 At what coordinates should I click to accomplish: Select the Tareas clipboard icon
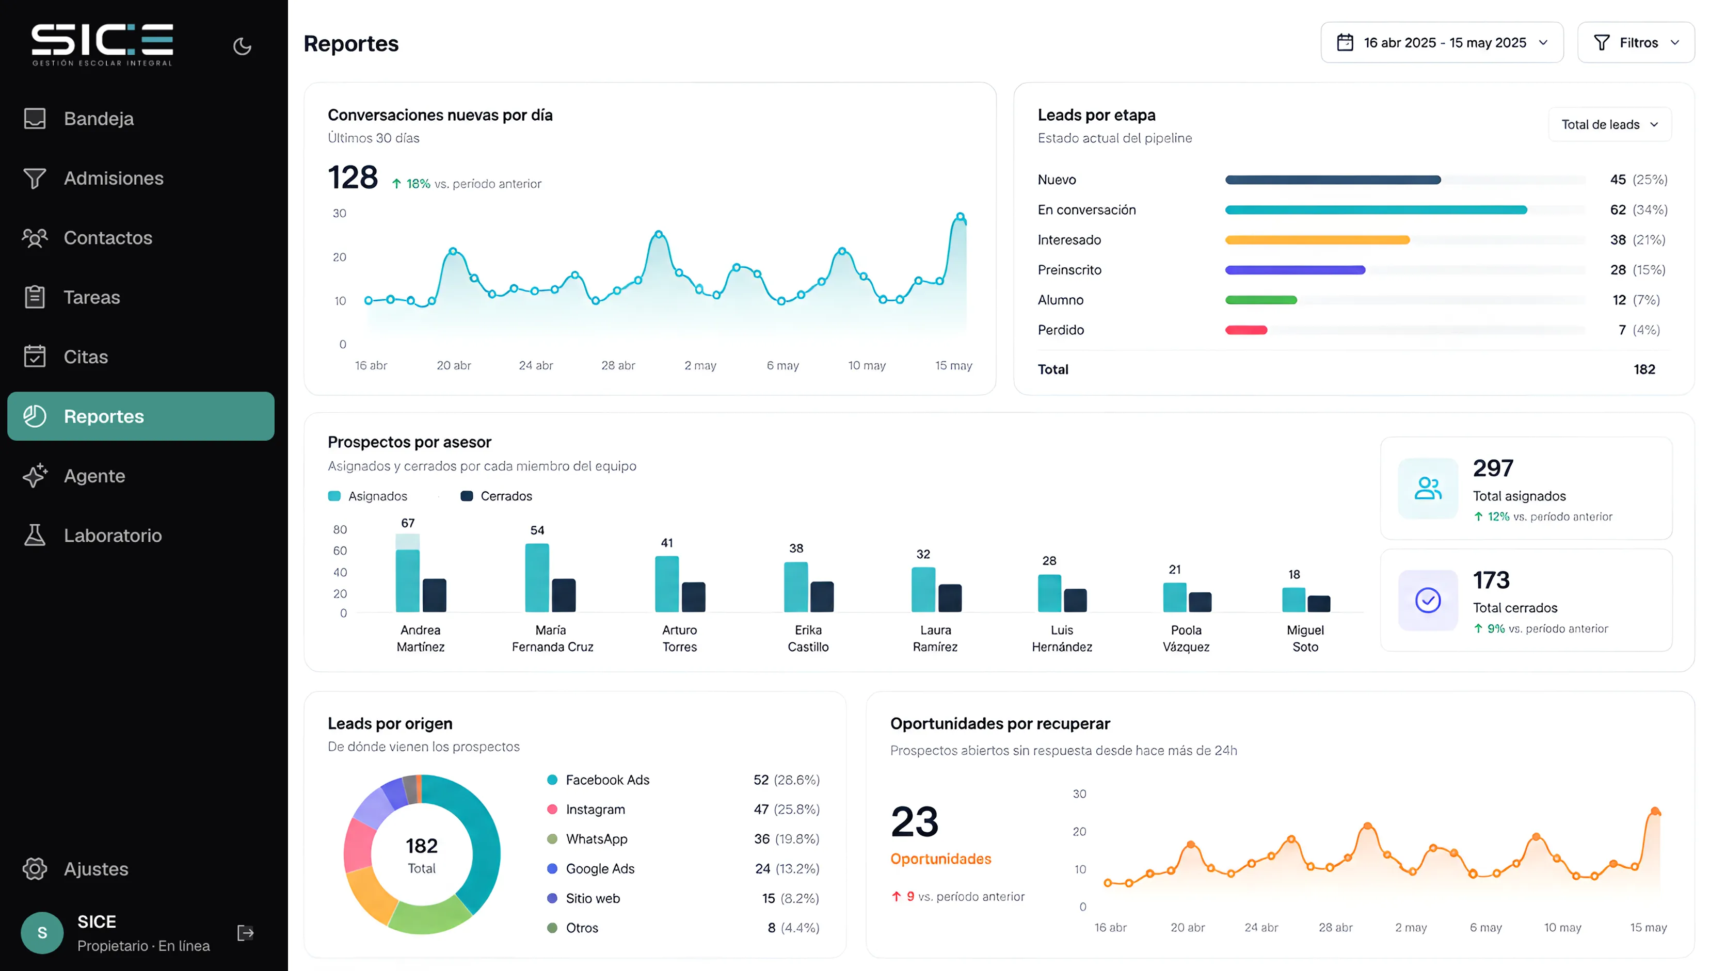pyautogui.click(x=35, y=297)
